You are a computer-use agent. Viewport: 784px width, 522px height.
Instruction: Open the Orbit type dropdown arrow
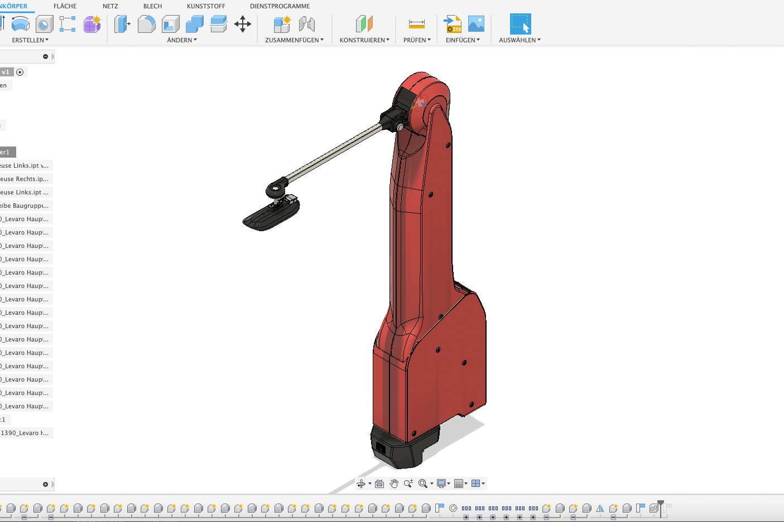(x=369, y=484)
